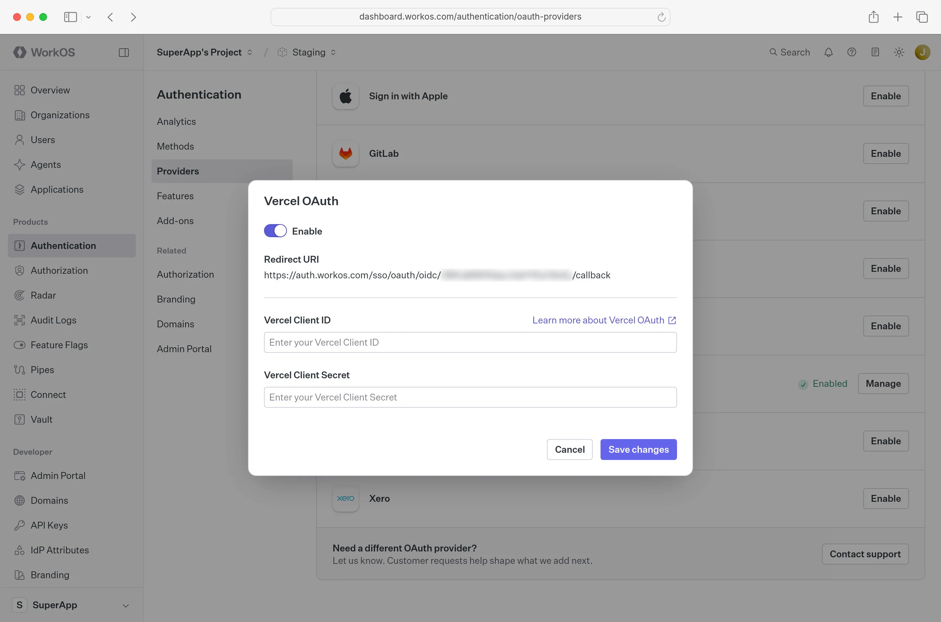Click the Safari address bar URL

(470, 17)
